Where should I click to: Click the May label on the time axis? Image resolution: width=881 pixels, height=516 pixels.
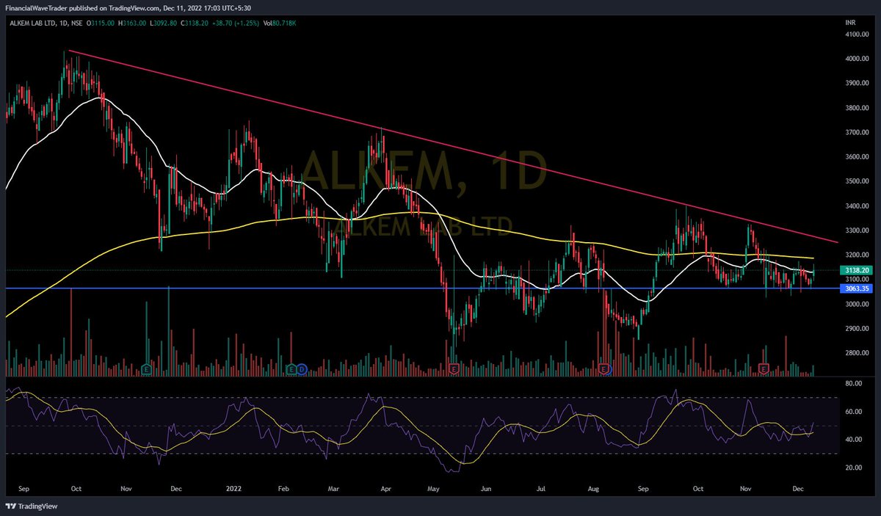434,487
